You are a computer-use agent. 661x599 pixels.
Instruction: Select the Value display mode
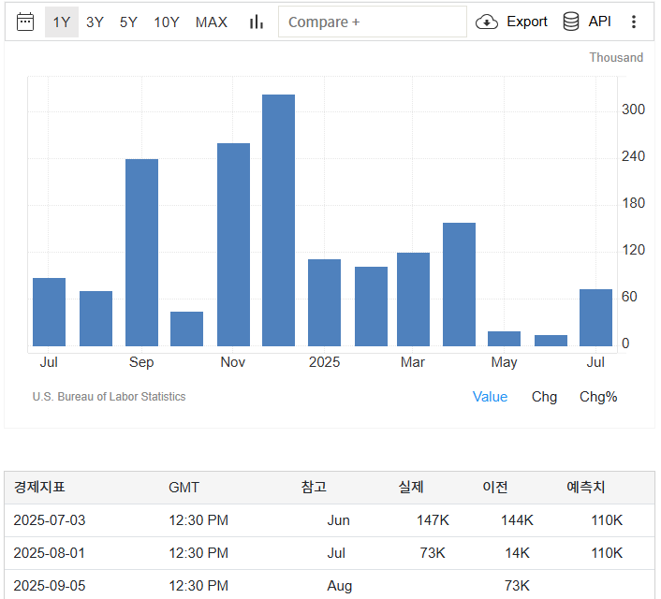[490, 397]
